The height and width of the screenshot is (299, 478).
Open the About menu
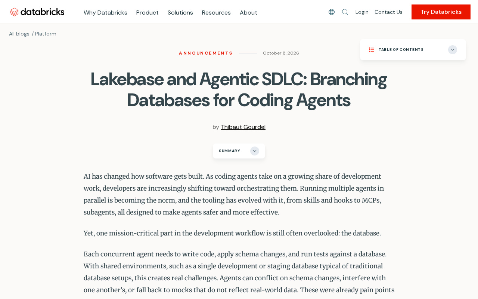[x=248, y=12]
